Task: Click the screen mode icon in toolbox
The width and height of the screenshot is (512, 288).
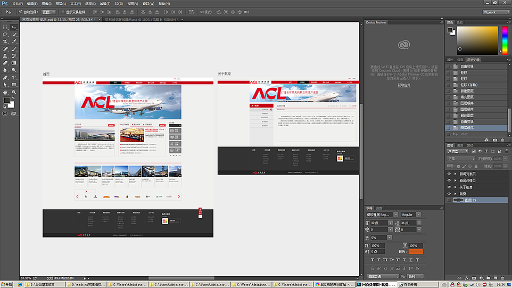Action: (x=14, y=113)
